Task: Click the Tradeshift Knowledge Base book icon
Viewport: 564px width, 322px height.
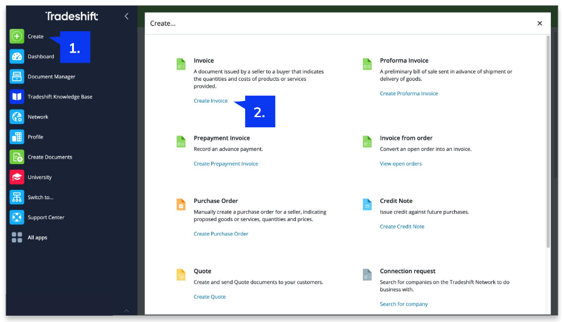Action: click(x=17, y=96)
